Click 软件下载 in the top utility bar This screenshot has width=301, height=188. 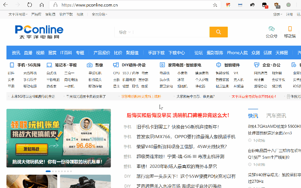66,14
